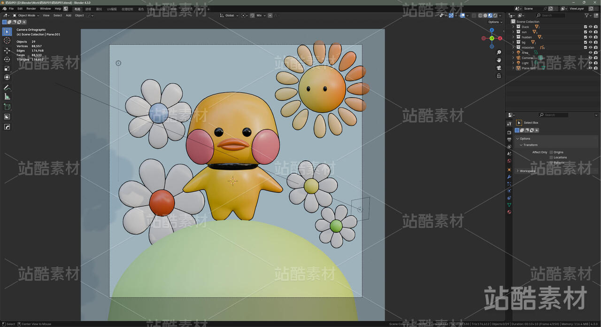Viewport: 601px width, 327px height.
Task: Open the Window menu
Action: pos(46,8)
